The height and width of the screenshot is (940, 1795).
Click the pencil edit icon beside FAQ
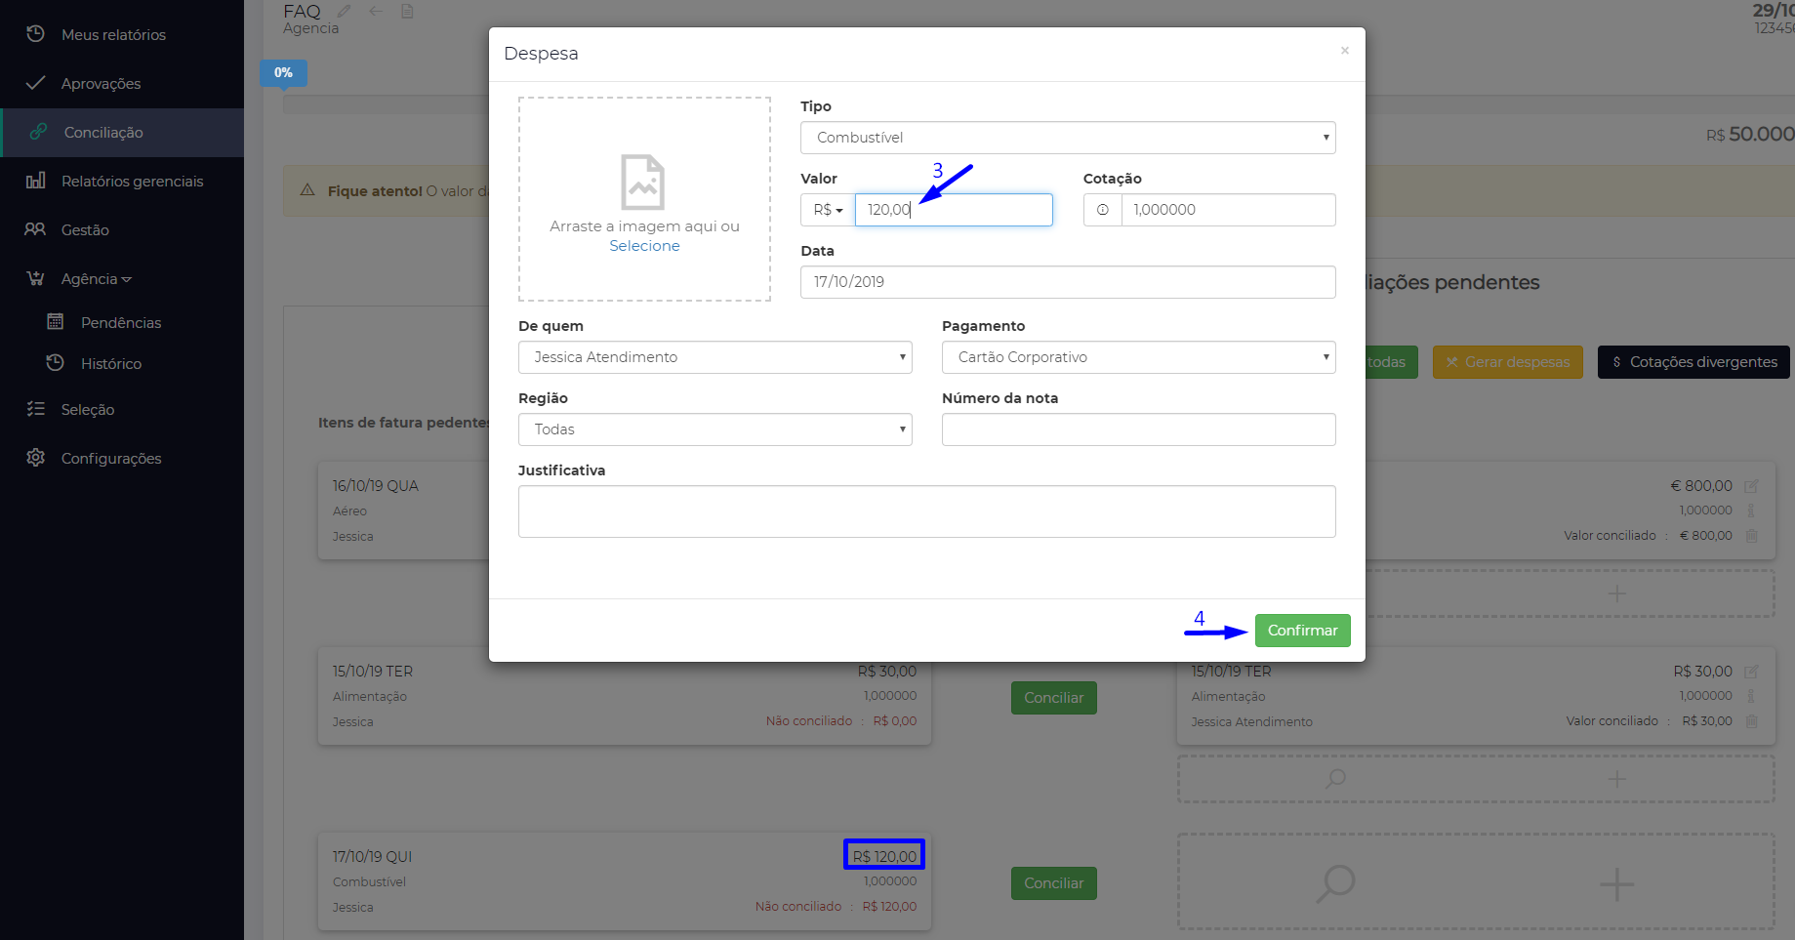point(344,11)
